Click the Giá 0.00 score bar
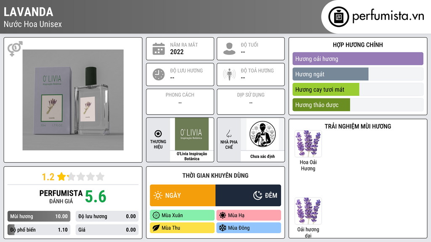This screenshot has height=242, width=431. [x=107, y=230]
